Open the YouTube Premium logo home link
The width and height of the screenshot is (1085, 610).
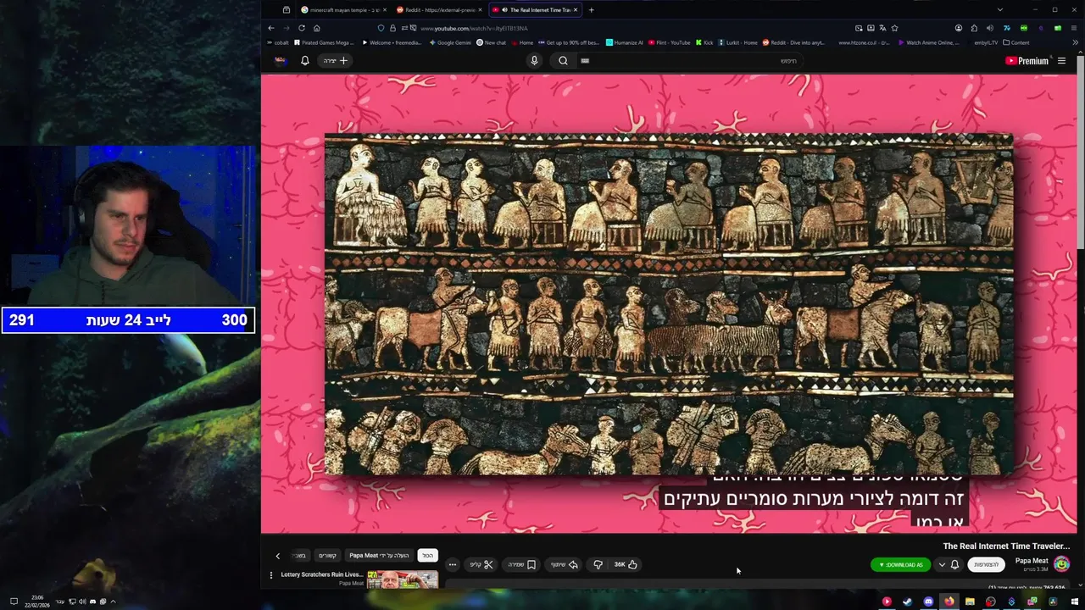click(x=1027, y=60)
